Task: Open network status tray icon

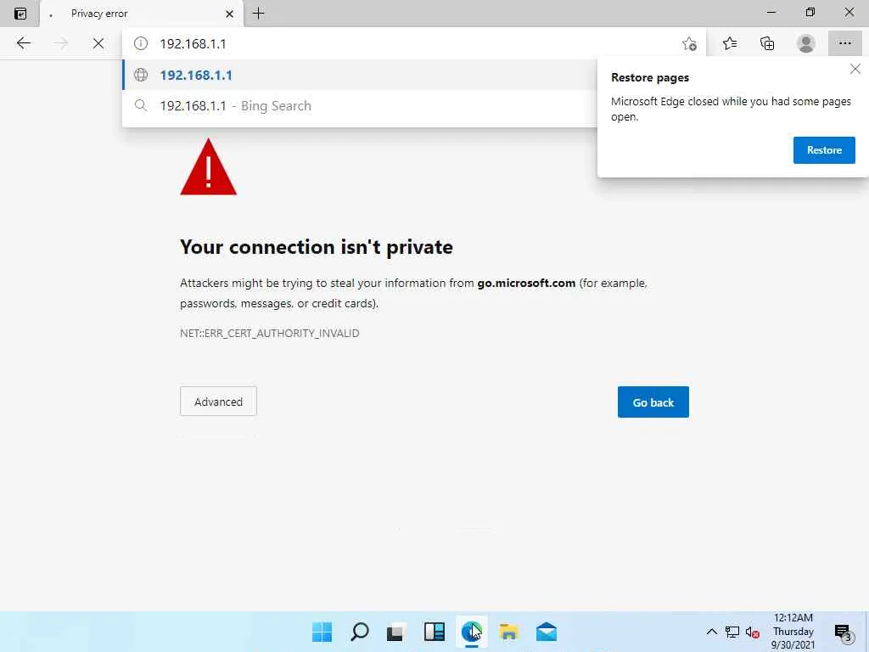Action: 732,632
